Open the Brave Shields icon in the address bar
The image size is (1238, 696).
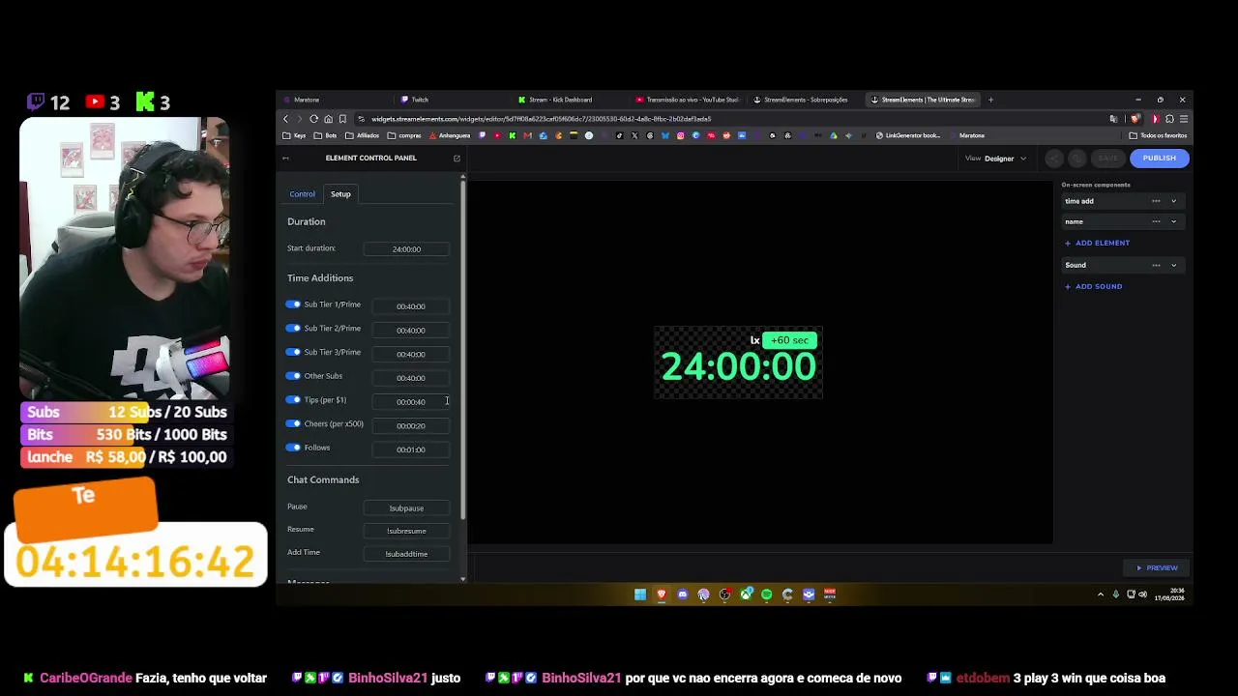click(1135, 119)
